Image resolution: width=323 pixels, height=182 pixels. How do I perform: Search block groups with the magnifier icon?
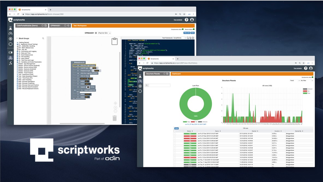43,38
